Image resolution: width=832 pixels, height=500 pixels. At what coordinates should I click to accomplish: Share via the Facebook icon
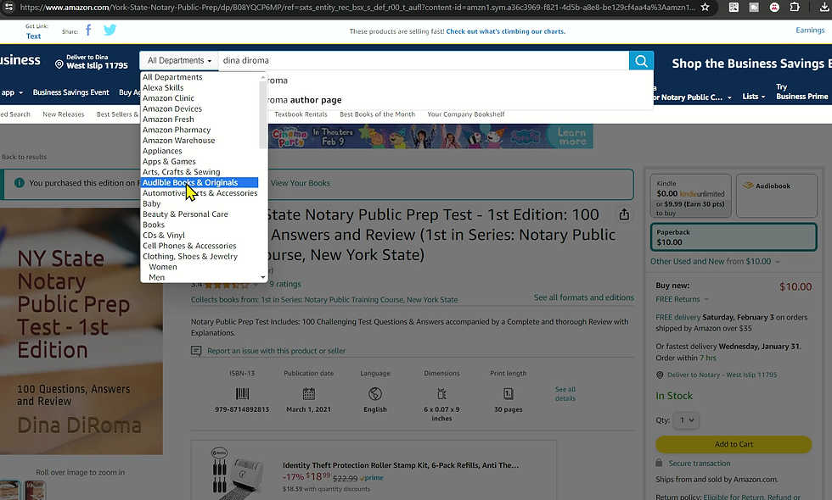tap(88, 31)
